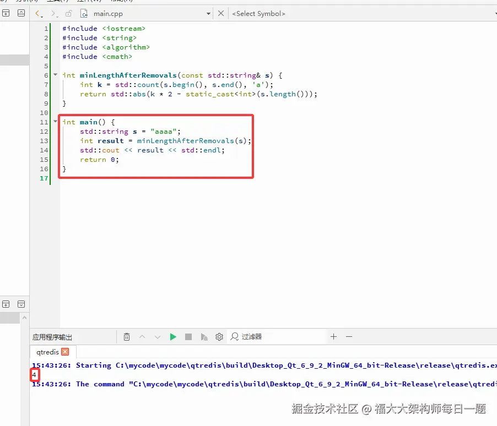Clear application output with the trash icon
The height and width of the screenshot is (426, 497).
click(127, 337)
